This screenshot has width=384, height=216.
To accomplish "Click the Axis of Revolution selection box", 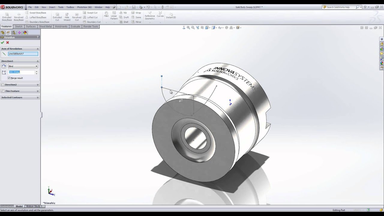I will 23,54.
